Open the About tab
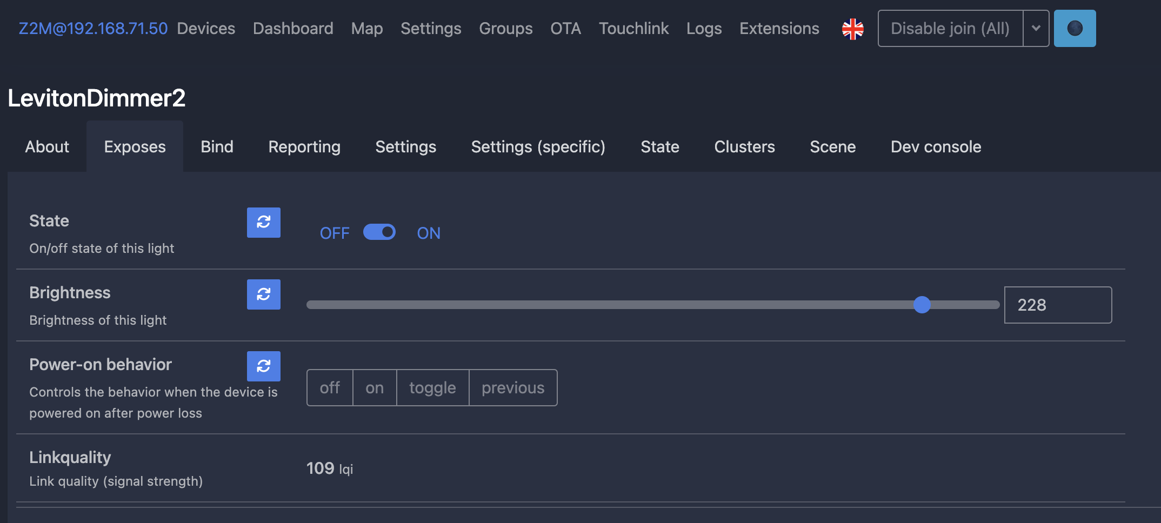Viewport: 1161px width, 523px height. point(47,146)
